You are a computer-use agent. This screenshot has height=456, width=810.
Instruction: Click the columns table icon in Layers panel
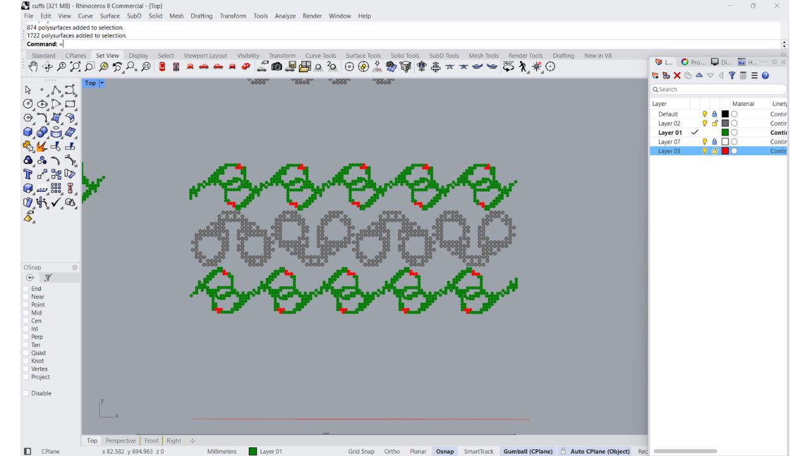click(x=743, y=75)
